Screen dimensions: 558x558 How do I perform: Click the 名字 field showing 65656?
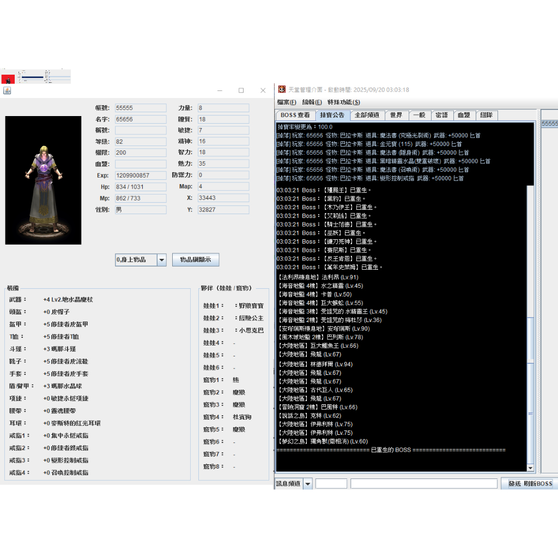(141, 119)
